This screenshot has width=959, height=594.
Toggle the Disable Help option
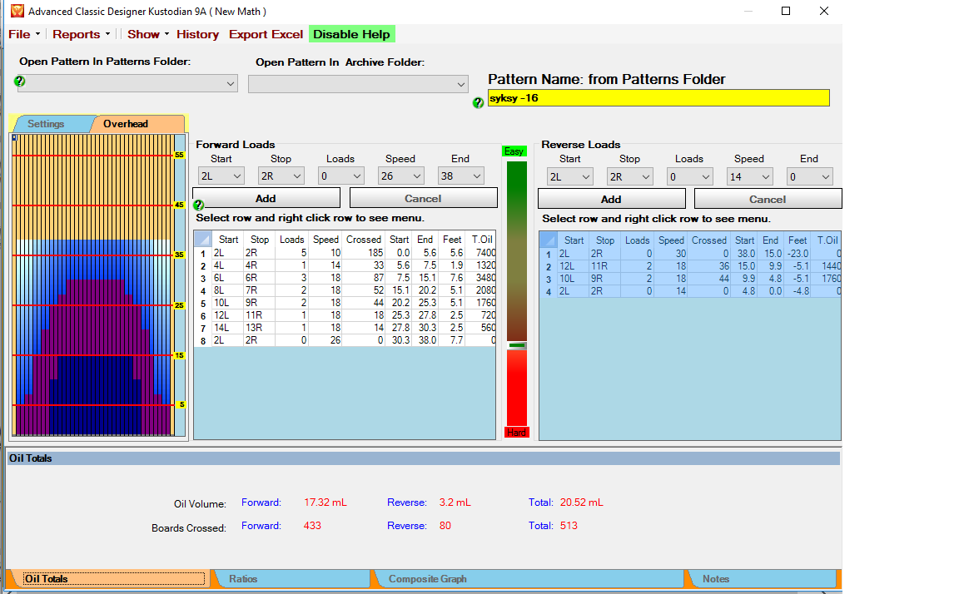[x=351, y=34]
